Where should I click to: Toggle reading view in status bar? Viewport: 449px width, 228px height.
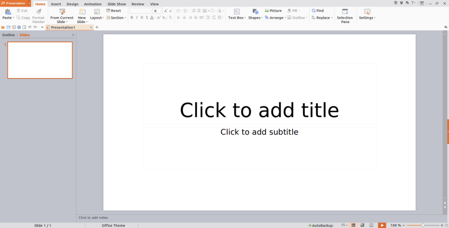pos(371,225)
